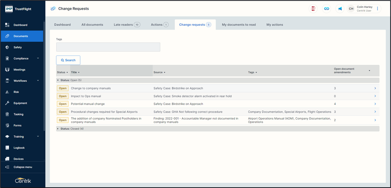
Task: Open the Potential manual change row arrow
Action: [375, 104]
